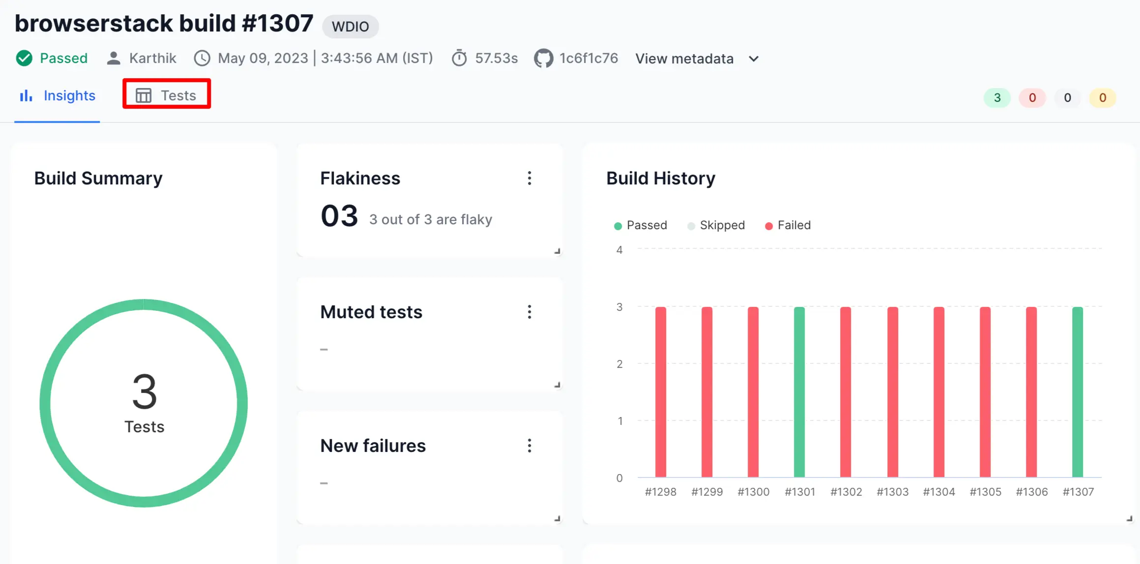Click the stopwatch duration icon
This screenshot has width=1140, height=564.
click(x=459, y=58)
